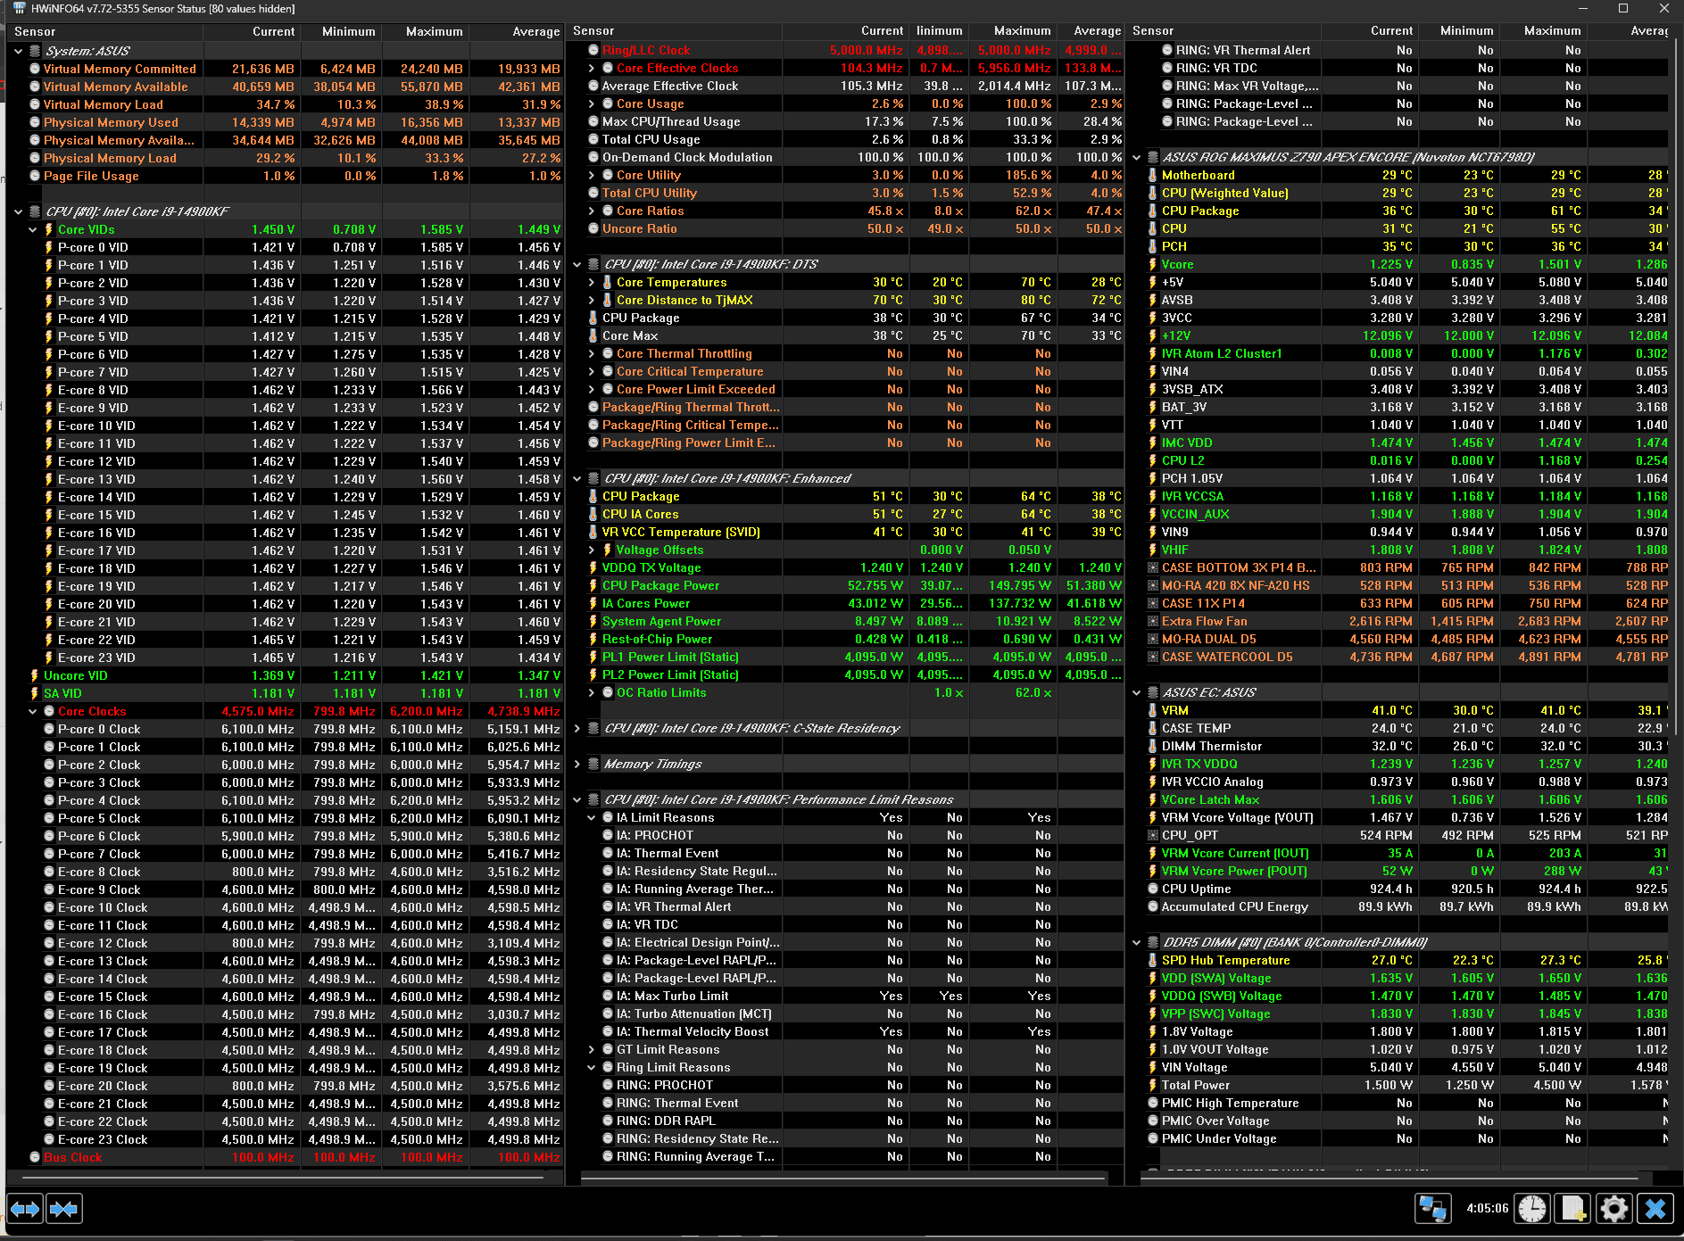Expand the OC Ratio Limits group
Viewport: 1684px width, 1241px height.
(591, 692)
